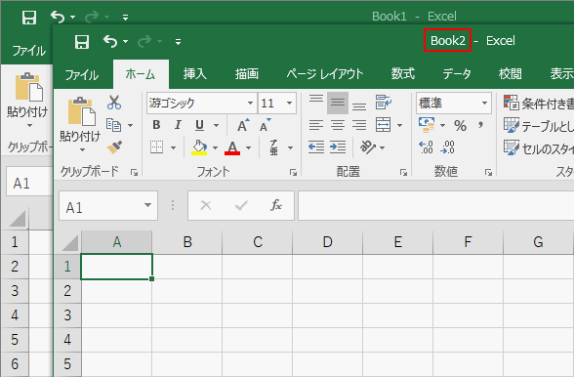Undo in the Book1 background window
574x377 pixels.
pos(58,17)
